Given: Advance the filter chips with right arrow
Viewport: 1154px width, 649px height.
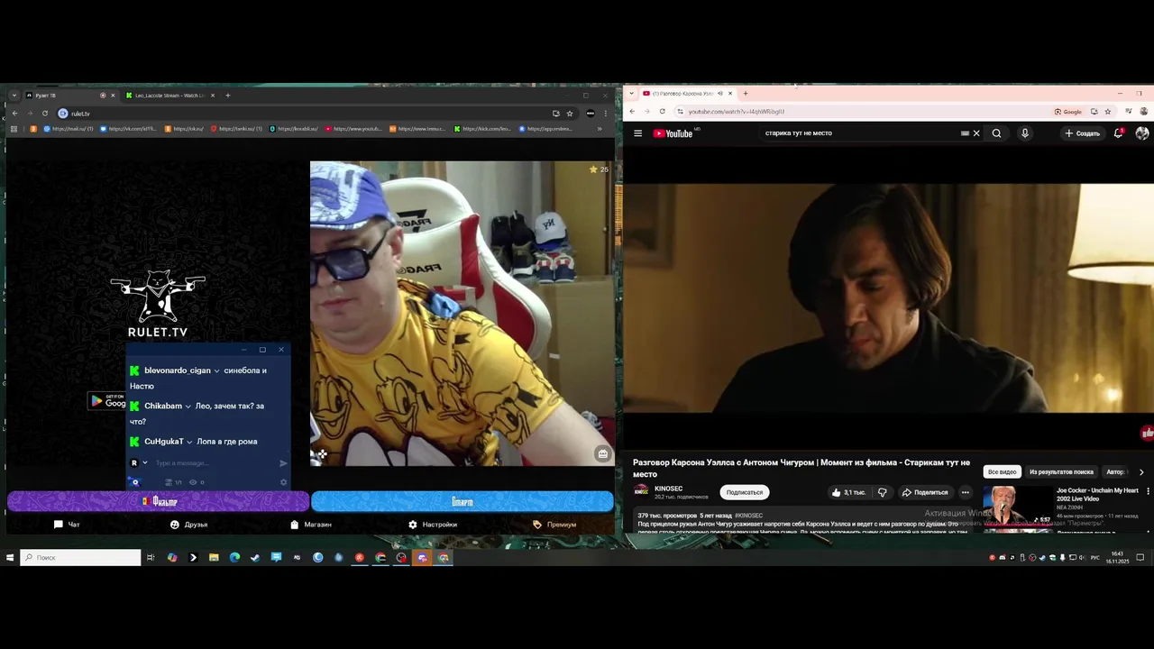Looking at the screenshot, I should click(1141, 471).
